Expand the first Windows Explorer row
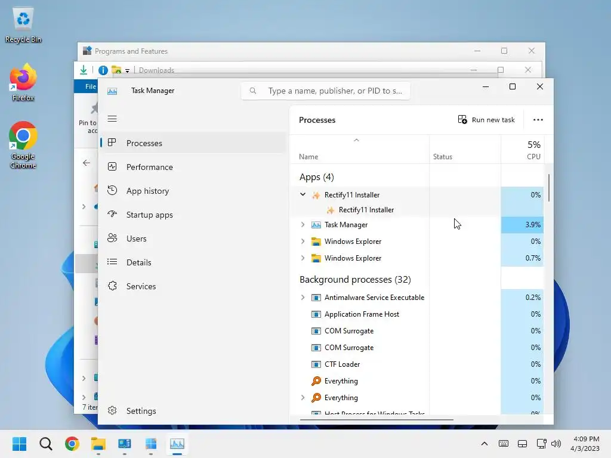Image resolution: width=611 pixels, height=458 pixels. coord(303,242)
